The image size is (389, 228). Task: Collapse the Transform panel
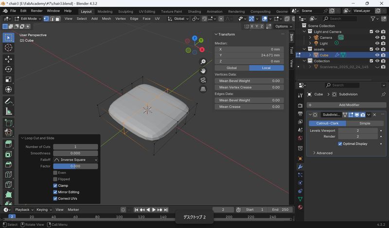click(216, 34)
